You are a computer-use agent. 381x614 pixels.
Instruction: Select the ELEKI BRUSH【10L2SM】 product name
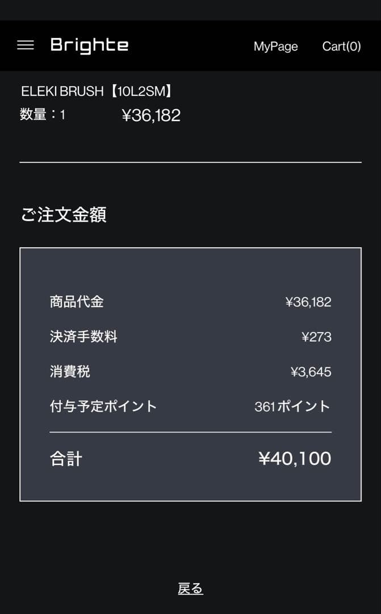coord(97,91)
